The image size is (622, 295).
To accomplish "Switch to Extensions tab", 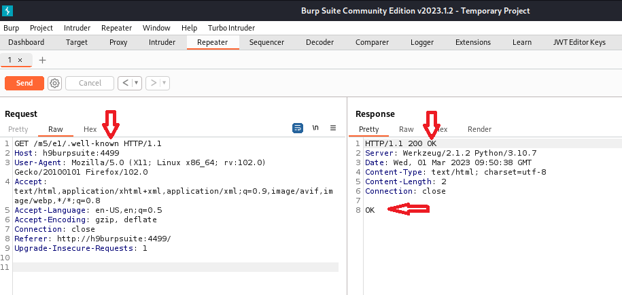I will (x=473, y=42).
